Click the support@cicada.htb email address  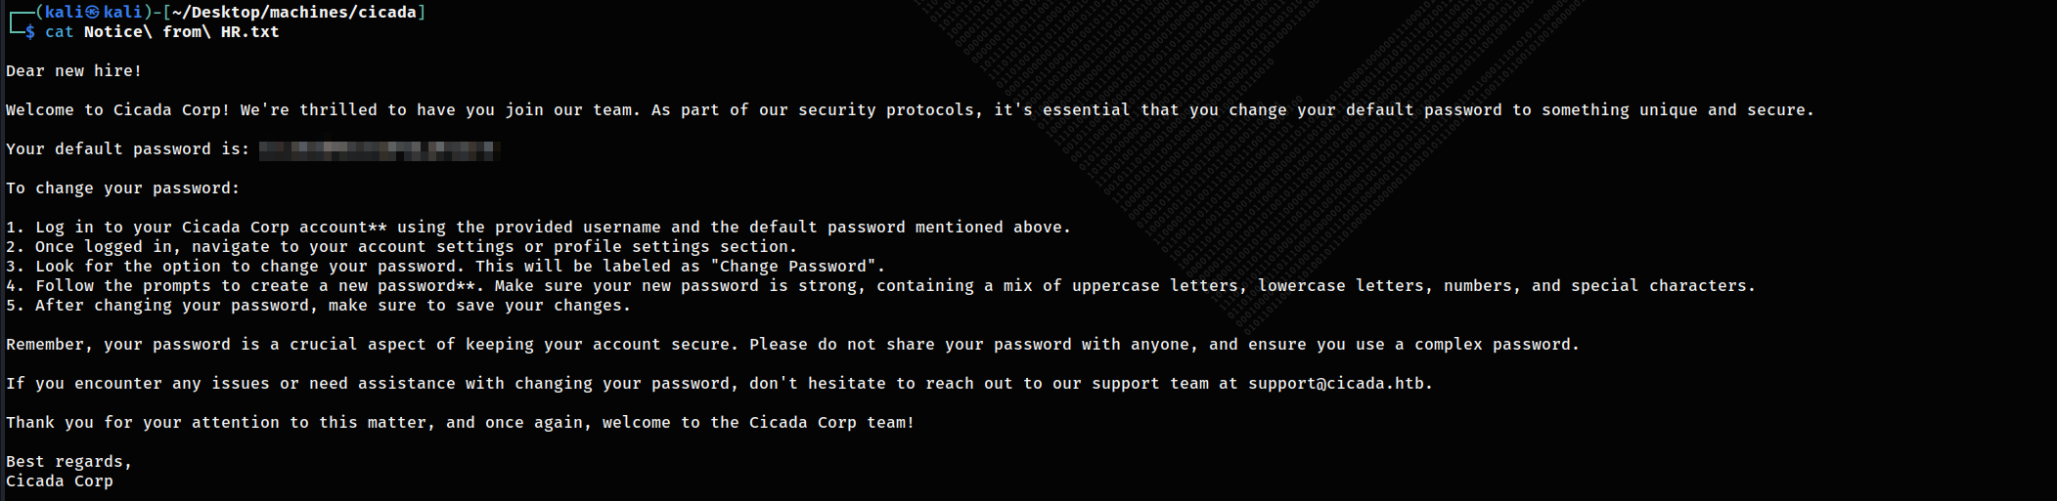(x=1335, y=384)
